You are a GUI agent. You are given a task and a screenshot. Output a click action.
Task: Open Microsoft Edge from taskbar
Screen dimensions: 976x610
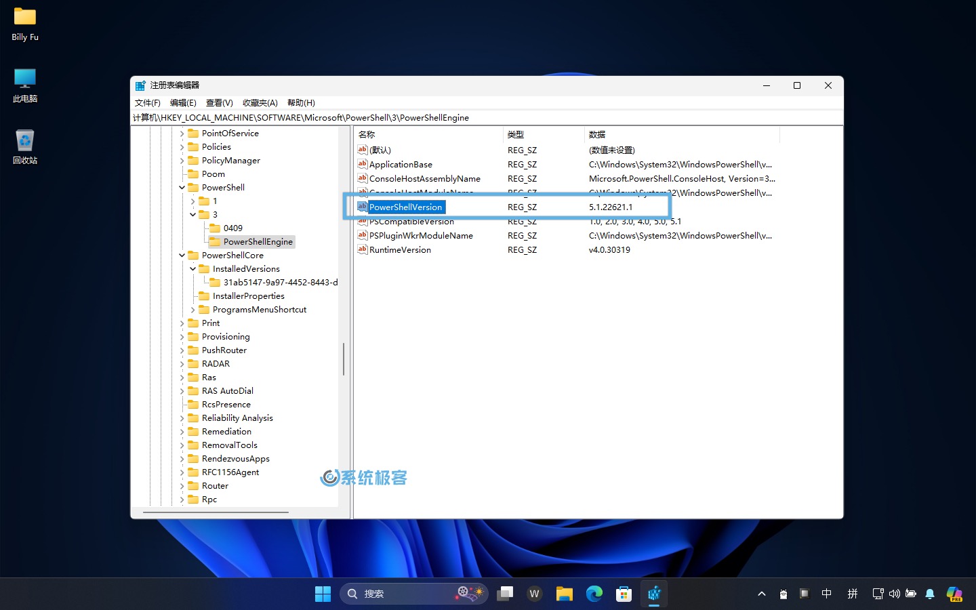click(594, 594)
